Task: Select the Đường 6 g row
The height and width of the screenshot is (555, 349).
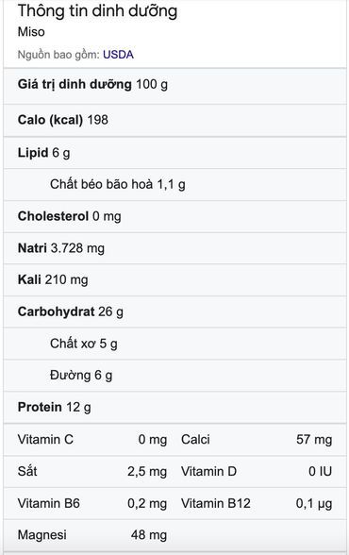Action: [x=175, y=376]
